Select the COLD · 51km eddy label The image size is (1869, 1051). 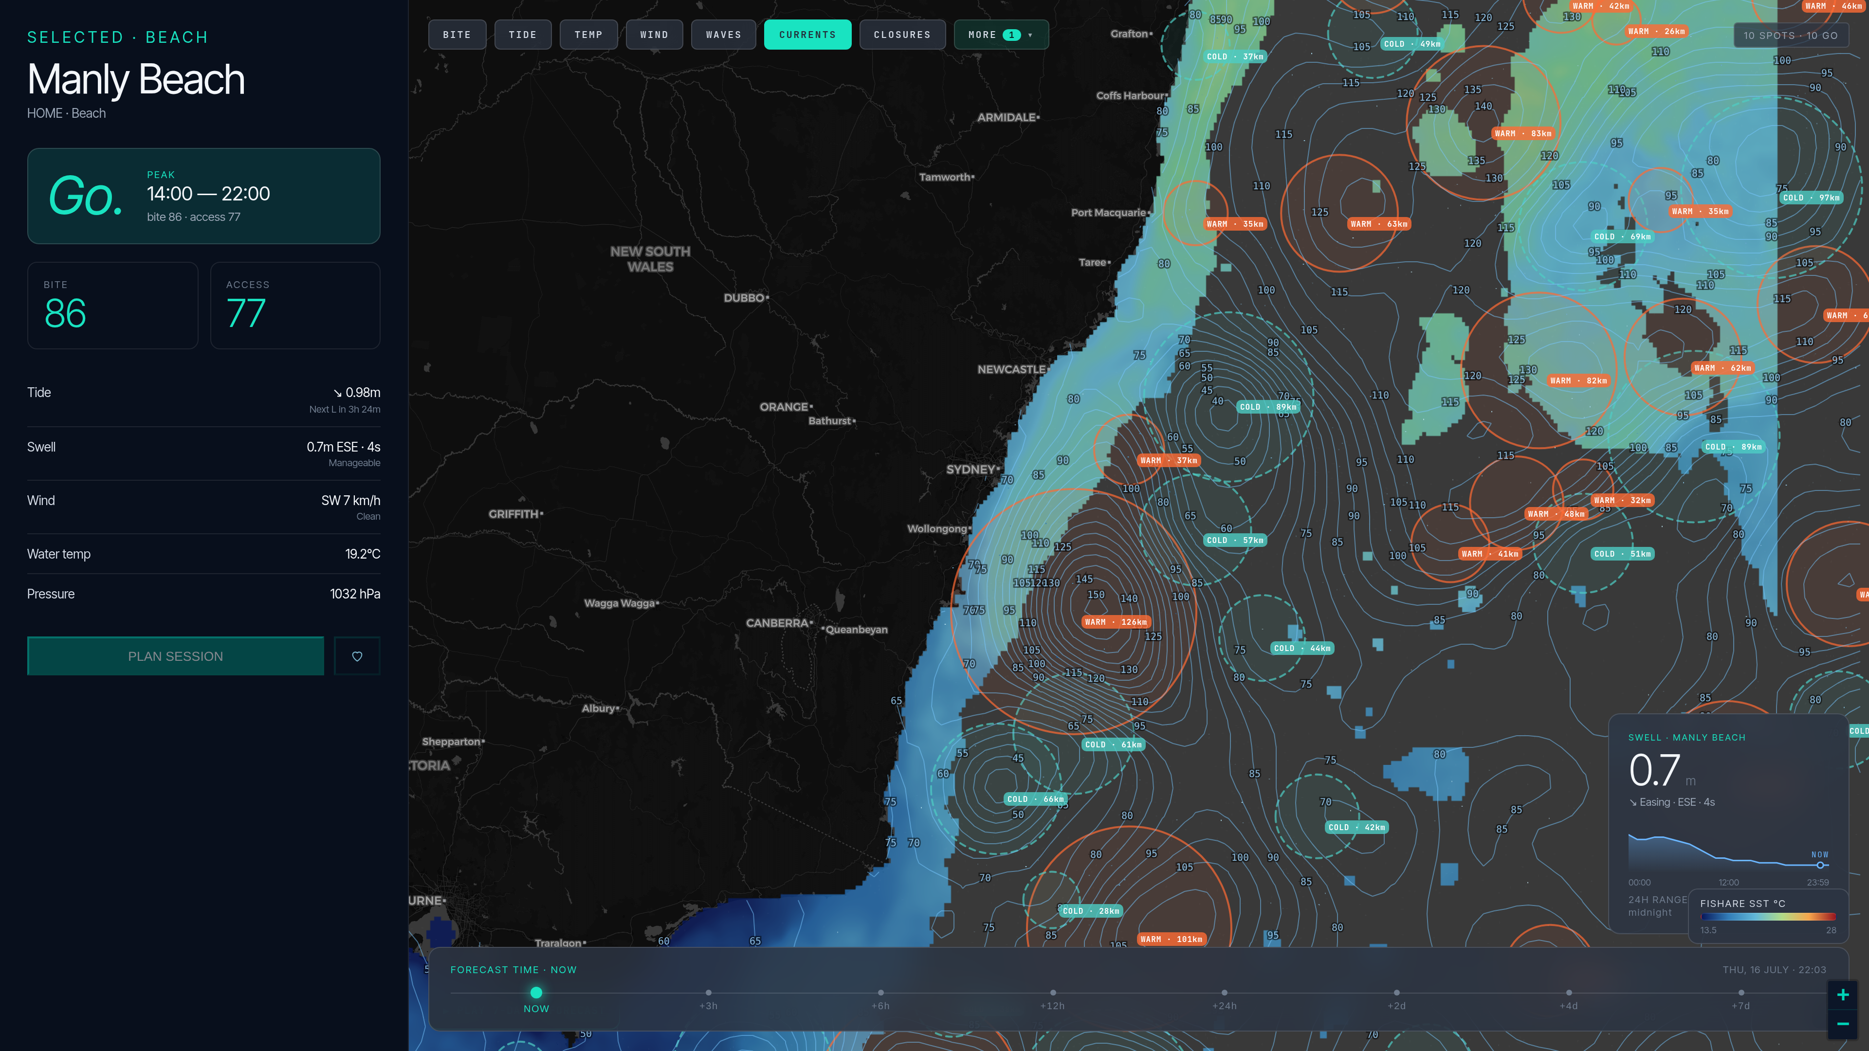pyautogui.click(x=1623, y=554)
